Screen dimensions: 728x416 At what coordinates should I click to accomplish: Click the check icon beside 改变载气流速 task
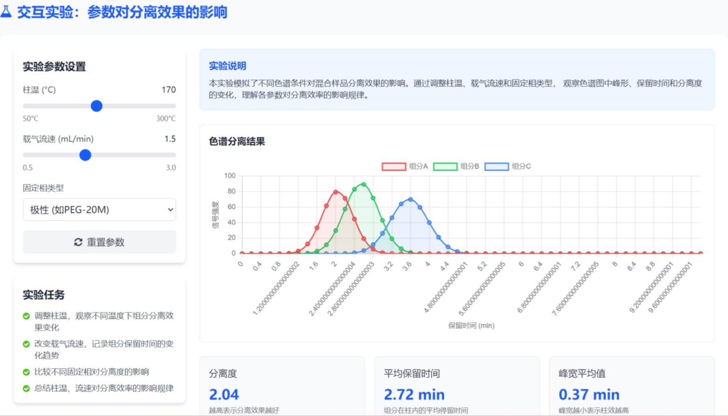point(27,344)
